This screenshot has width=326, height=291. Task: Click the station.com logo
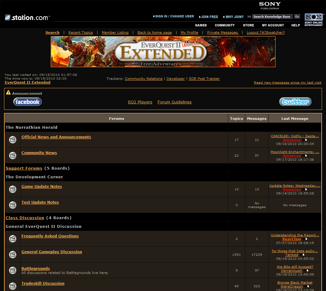[x=26, y=18]
